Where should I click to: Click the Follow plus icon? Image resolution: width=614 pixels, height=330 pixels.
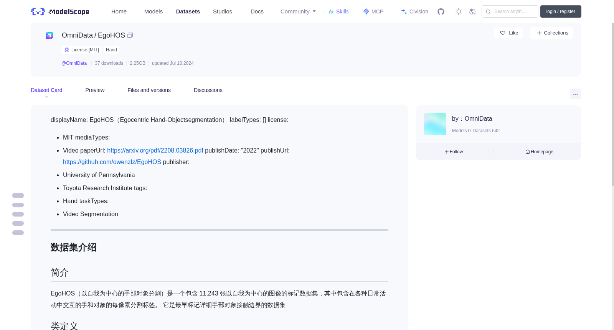(447, 152)
